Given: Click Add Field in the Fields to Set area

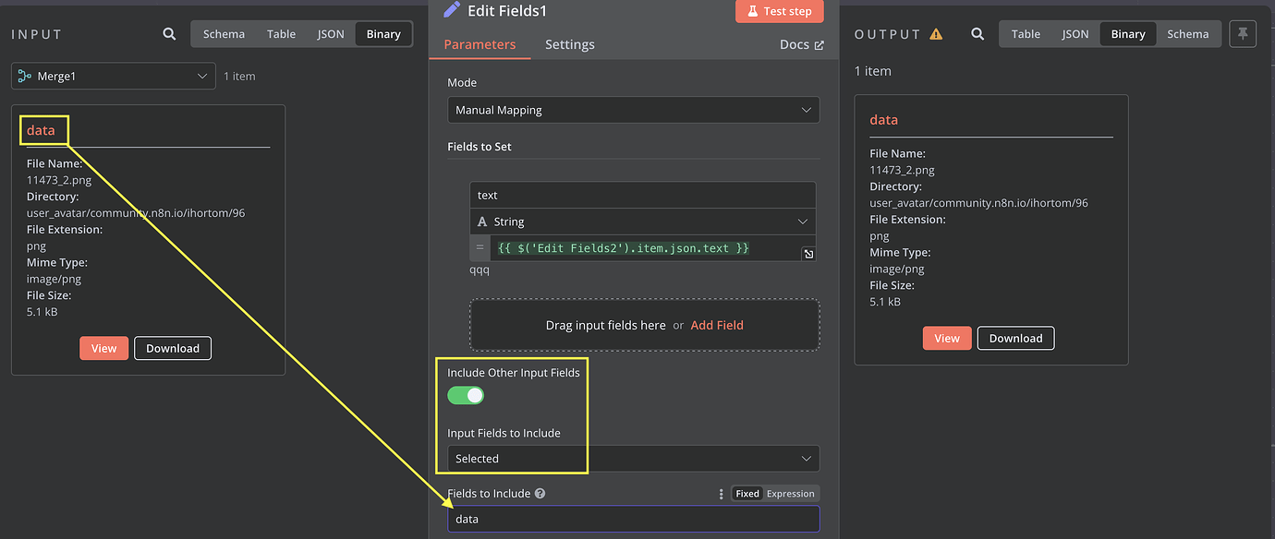Looking at the screenshot, I should [x=716, y=325].
